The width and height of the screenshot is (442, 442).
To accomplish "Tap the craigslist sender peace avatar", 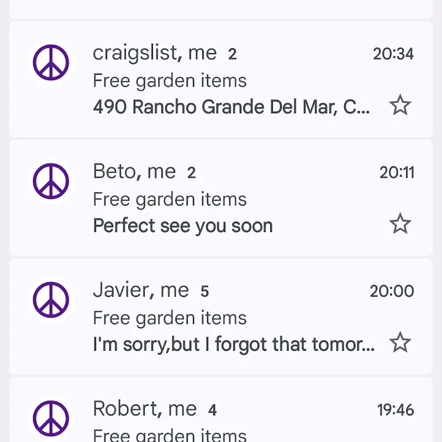I will [x=51, y=62].
